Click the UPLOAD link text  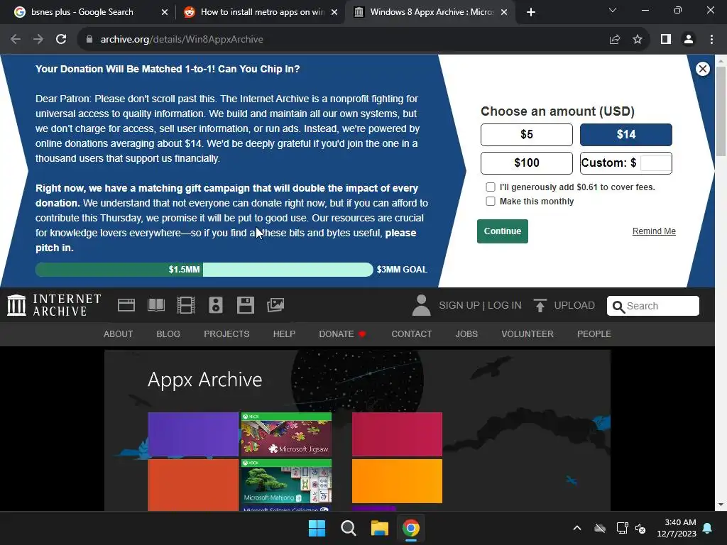coord(574,305)
